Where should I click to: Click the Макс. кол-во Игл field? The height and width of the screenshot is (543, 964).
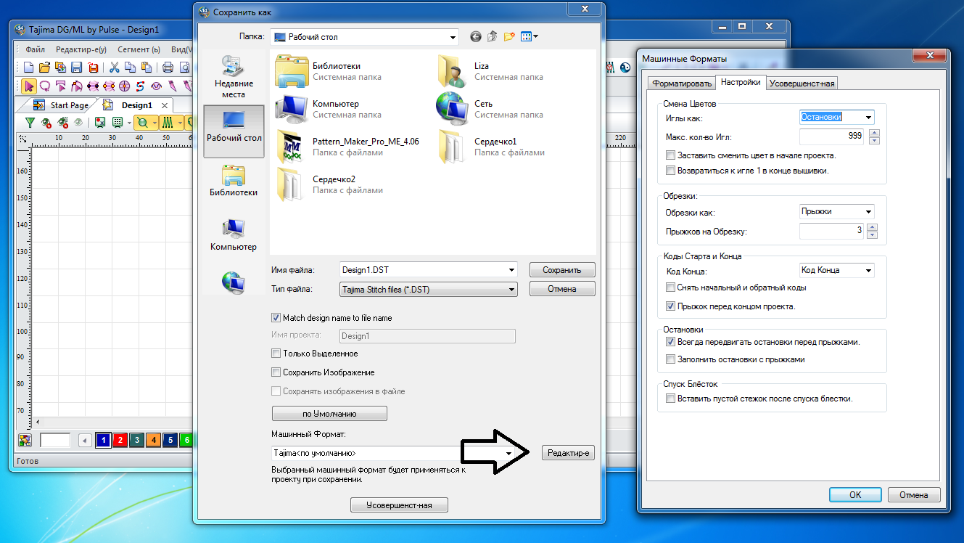(833, 136)
